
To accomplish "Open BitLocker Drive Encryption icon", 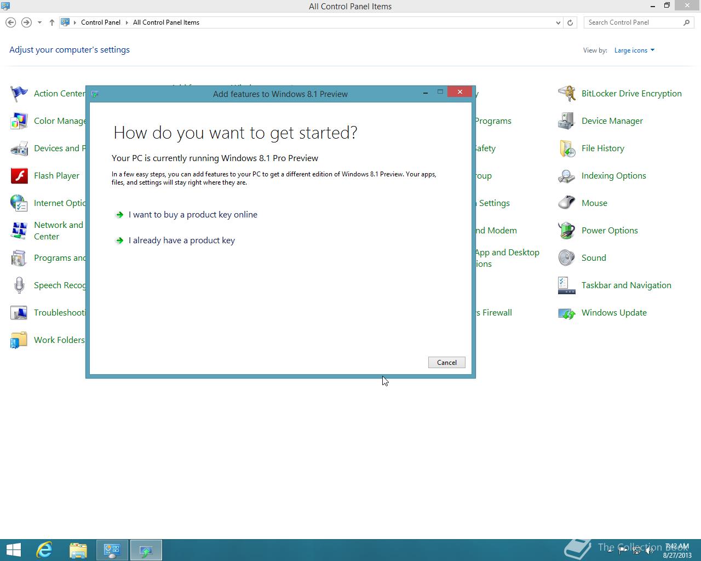I will tap(567, 94).
